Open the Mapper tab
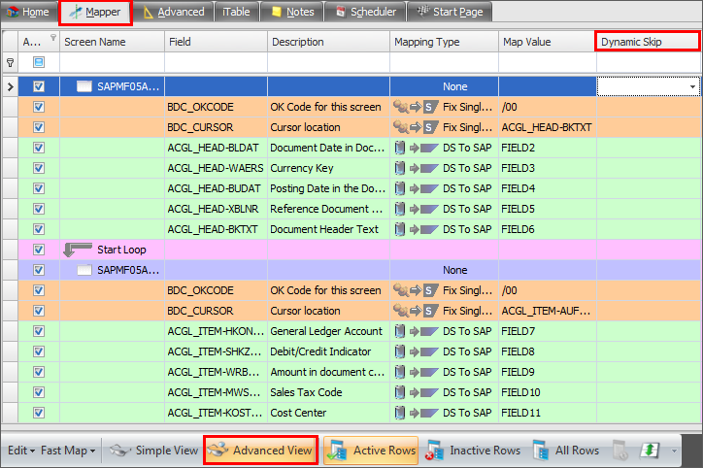This screenshot has height=468, width=703. [x=95, y=13]
